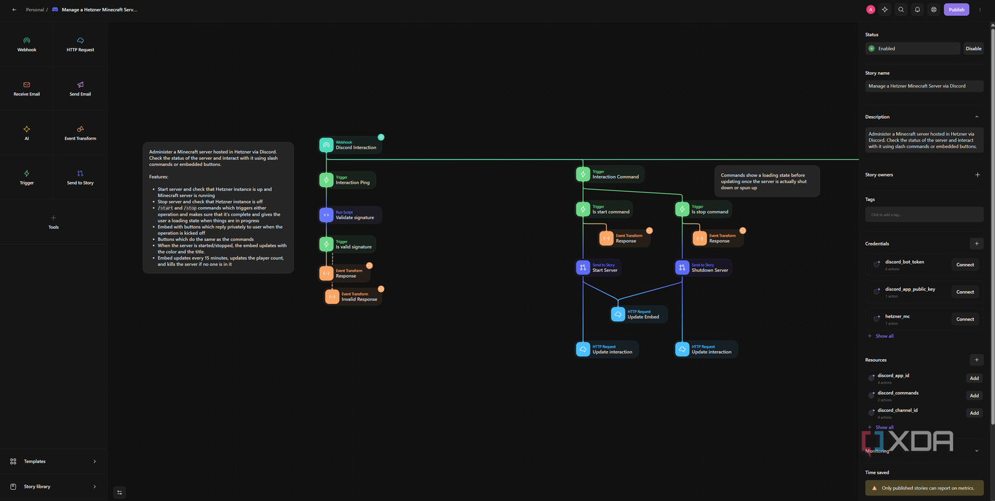
Task: Connect the discord_app_public_key credential
Action: [965, 292]
